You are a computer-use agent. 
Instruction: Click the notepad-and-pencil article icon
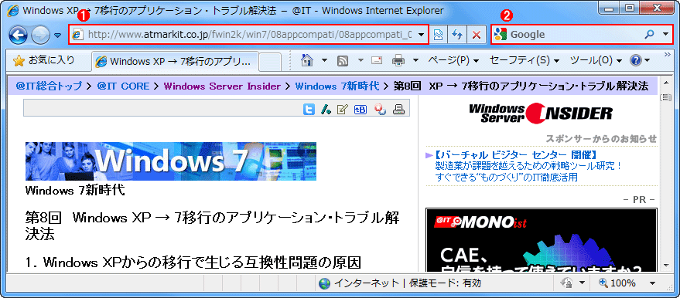pos(343,110)
